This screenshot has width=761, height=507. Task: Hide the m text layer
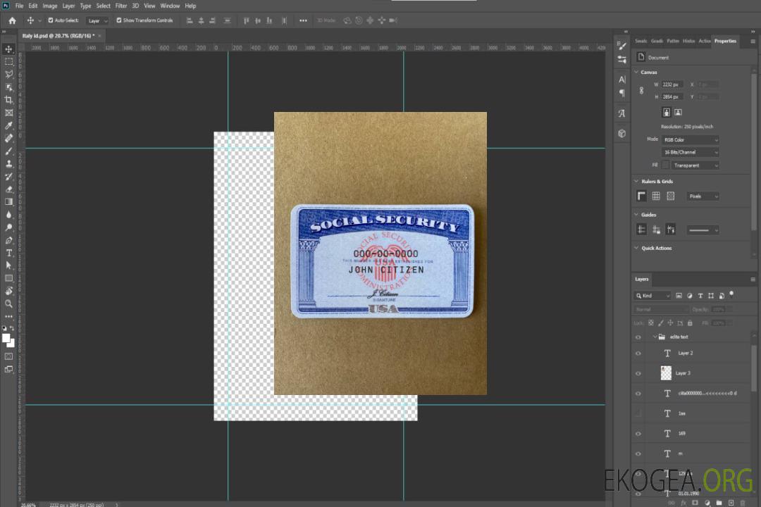[x=638, y=453]
